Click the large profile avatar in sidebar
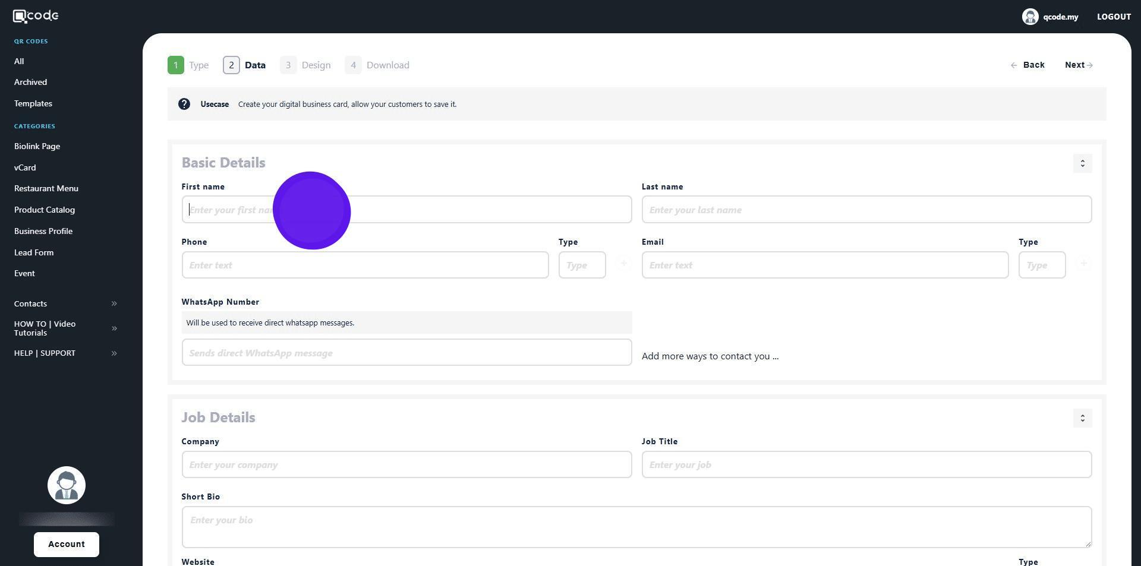The image size is (1141, 566). click(x=67, y=485)
